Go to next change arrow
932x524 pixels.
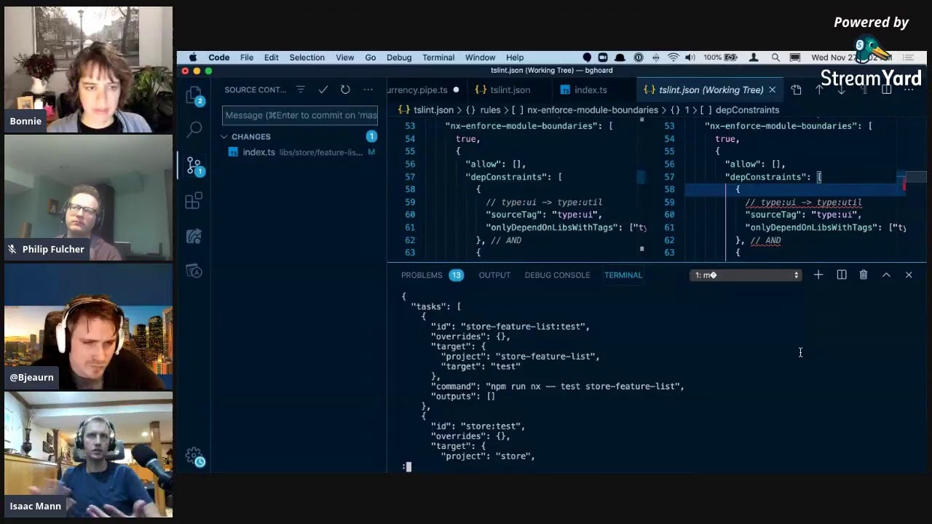841,90
